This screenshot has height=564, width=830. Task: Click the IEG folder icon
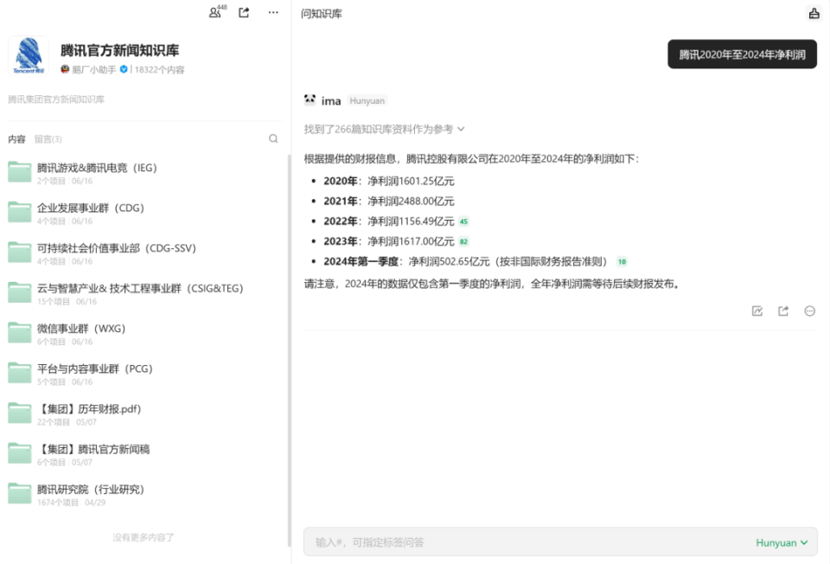point(20,171)
